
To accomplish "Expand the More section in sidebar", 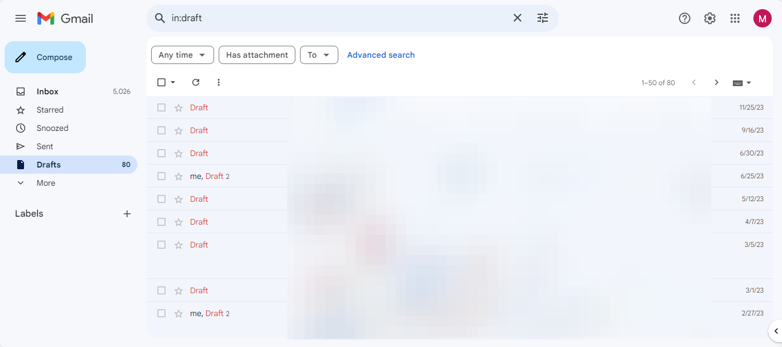I will coord(46,183).
